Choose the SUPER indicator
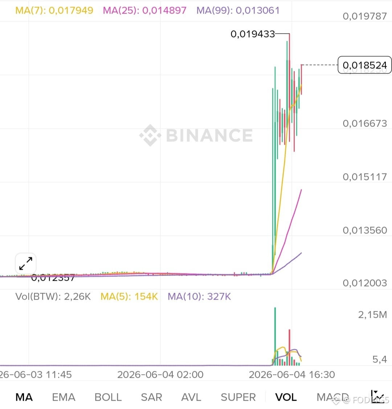The height and width of the screenshot is (409, 392). [x=238, y=397]
